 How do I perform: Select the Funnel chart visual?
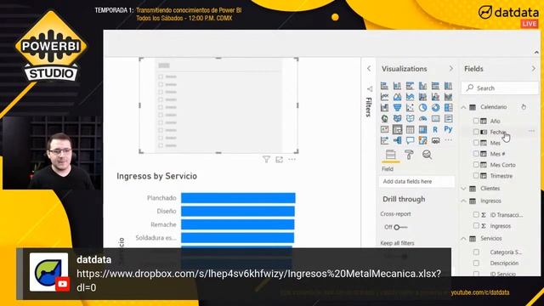[397, 108]
